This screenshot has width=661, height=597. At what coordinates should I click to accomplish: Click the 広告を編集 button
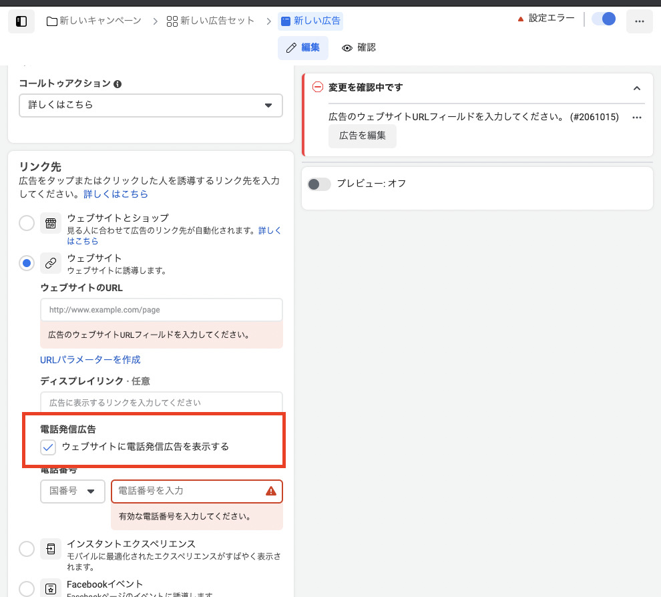[x=362, y=136]
